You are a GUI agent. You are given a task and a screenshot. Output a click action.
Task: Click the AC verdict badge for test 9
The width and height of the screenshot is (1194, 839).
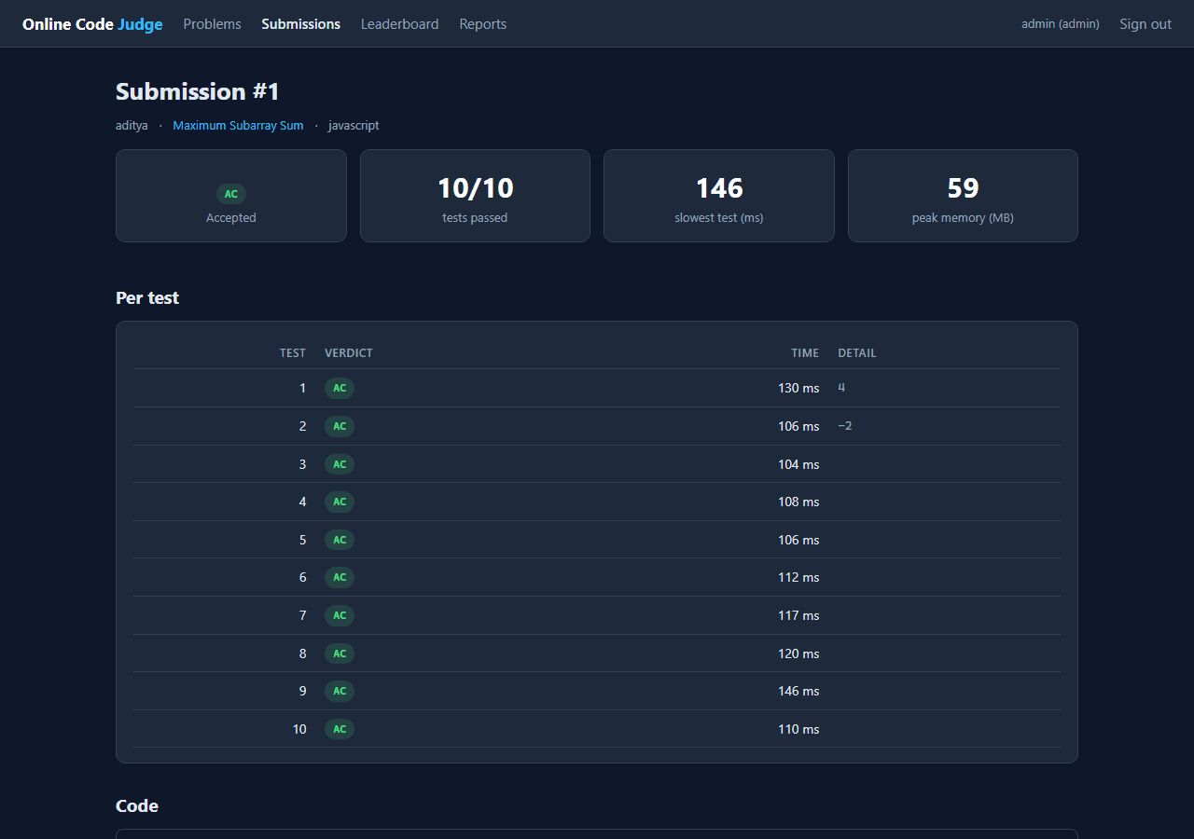tap(340, 691)
